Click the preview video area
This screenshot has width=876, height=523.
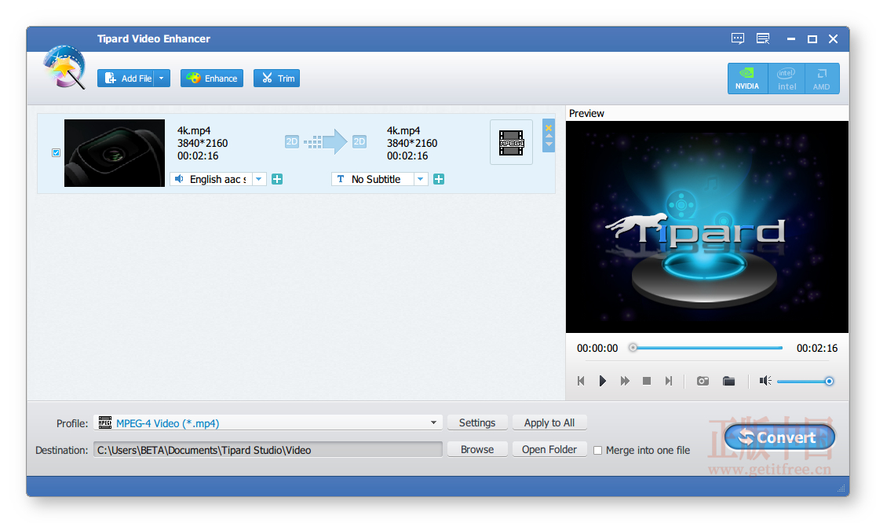click(x=707, y=227)
